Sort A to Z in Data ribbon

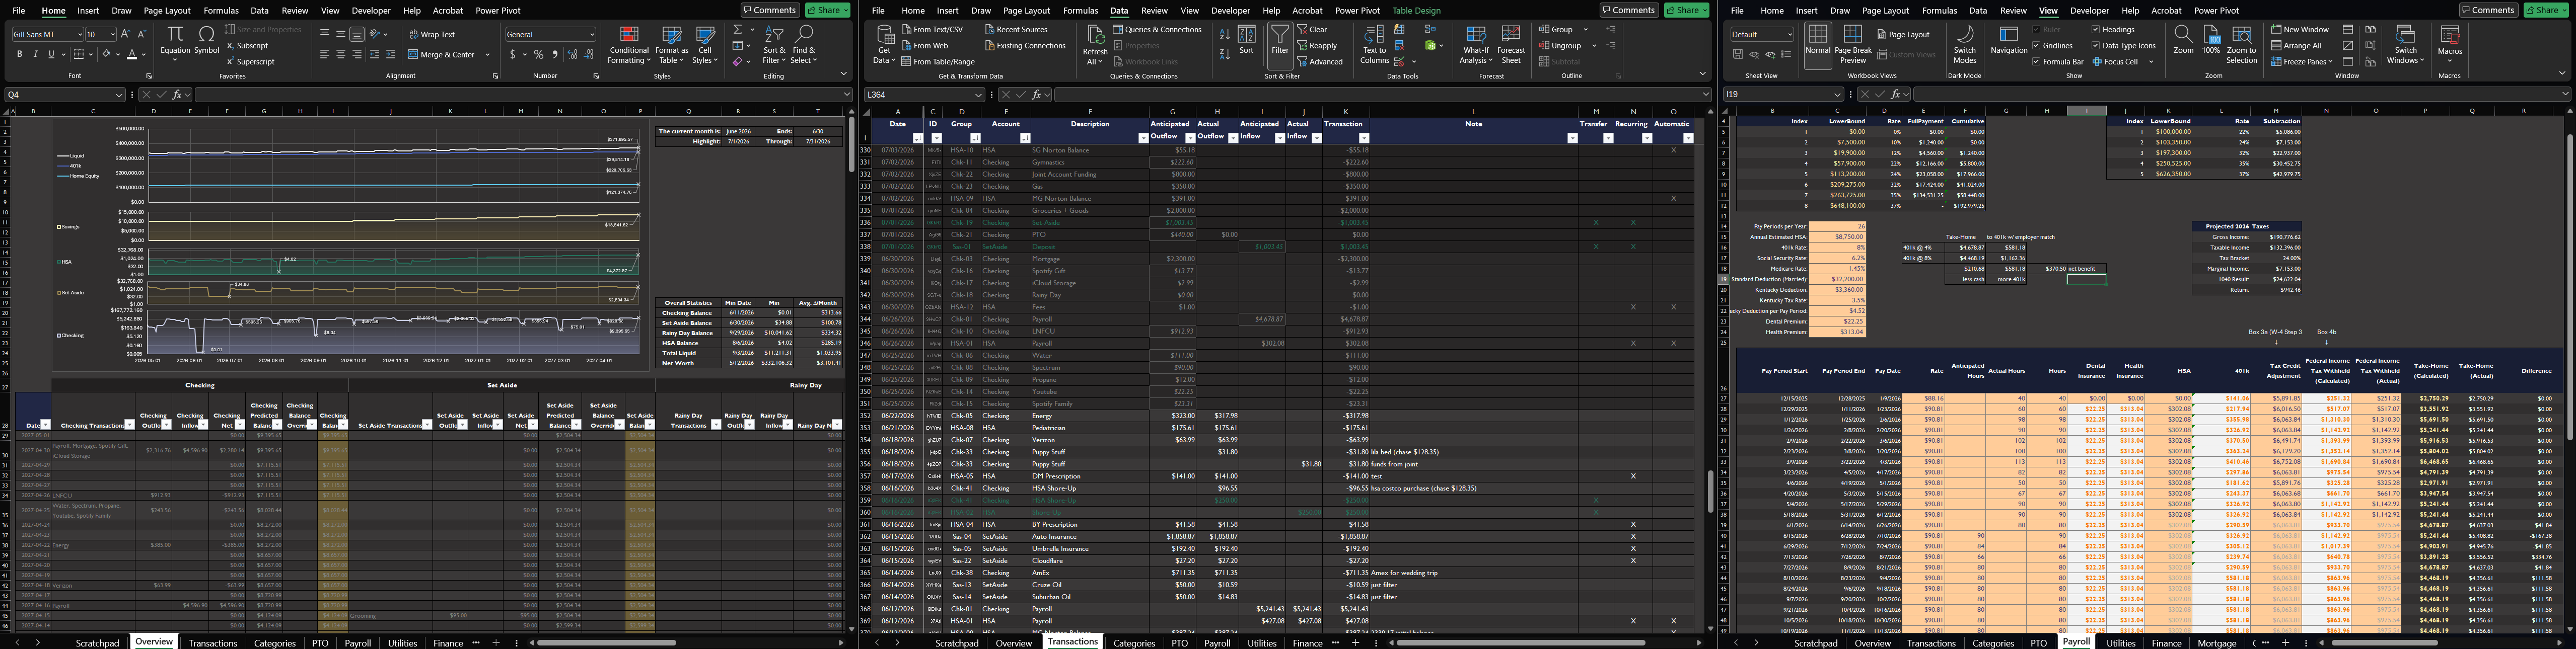[x=1225, y=34]
